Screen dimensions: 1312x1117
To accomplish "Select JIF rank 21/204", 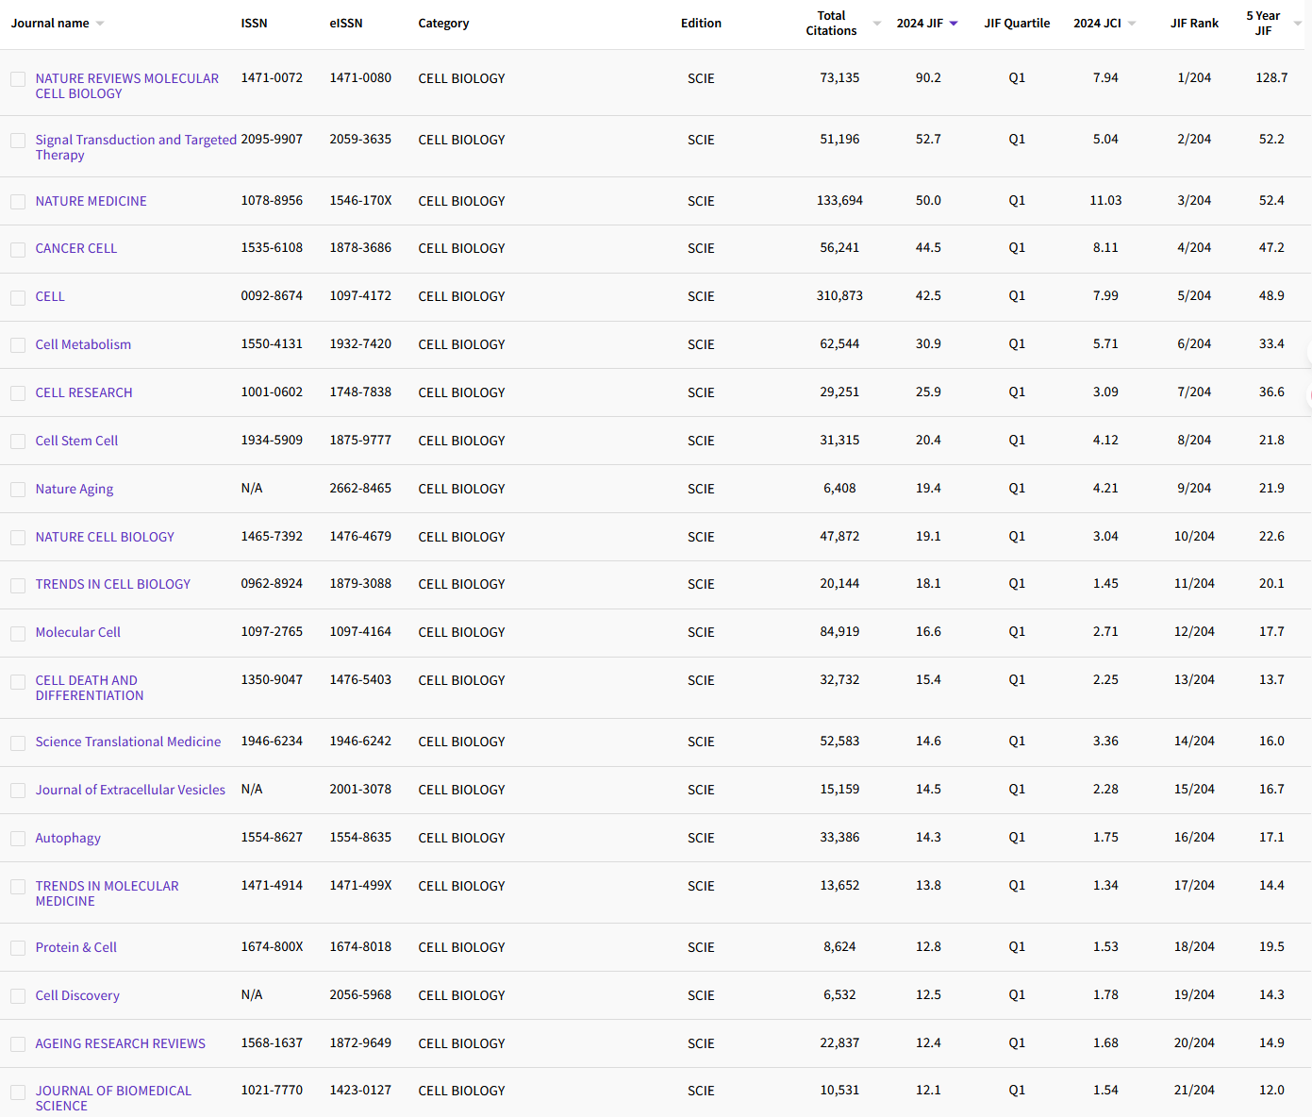I will click(1194, 1090).
